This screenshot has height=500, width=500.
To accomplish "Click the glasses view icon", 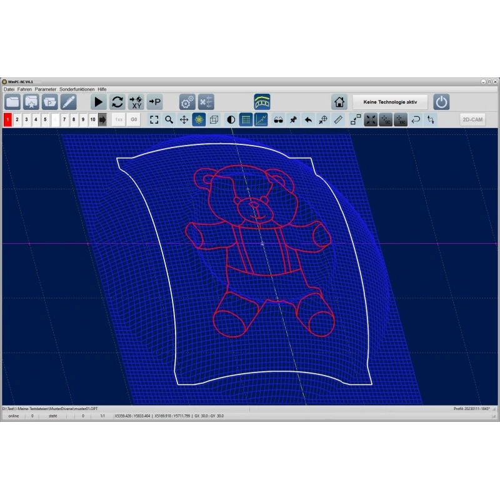I will click(x=278, y=119).
